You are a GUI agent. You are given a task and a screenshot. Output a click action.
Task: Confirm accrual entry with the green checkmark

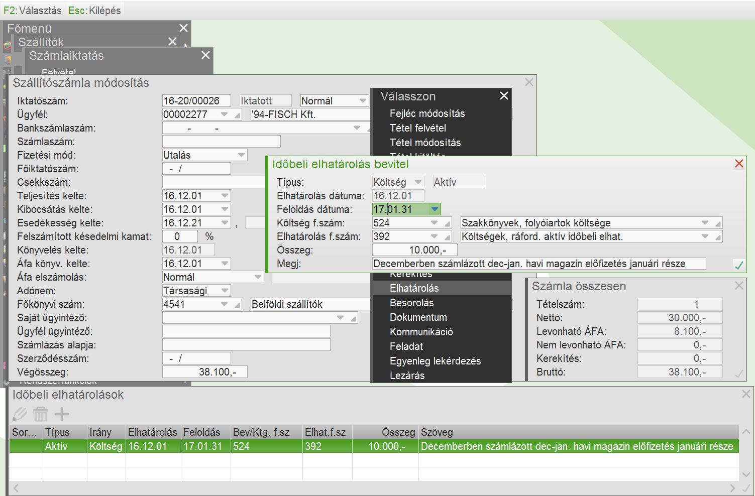pos(738,265)
